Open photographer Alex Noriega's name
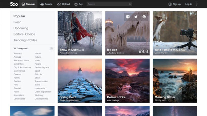This screenshot has width=207, height=116. pyautogui.click(x=113, y=100)
